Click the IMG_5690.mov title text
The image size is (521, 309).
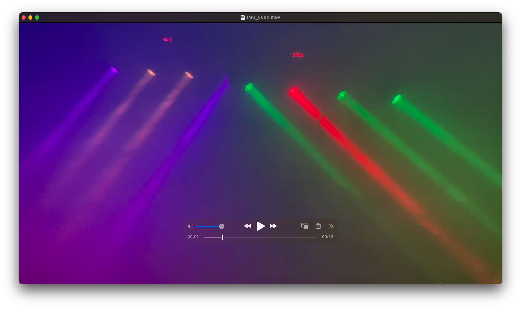point(263,17)
